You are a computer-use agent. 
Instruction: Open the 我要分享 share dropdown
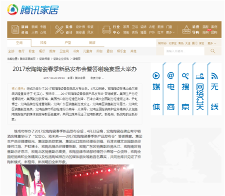tap(97, 78)
